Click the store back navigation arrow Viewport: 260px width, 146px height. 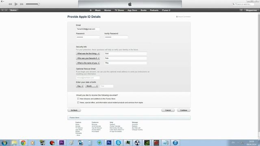point(2,10)
